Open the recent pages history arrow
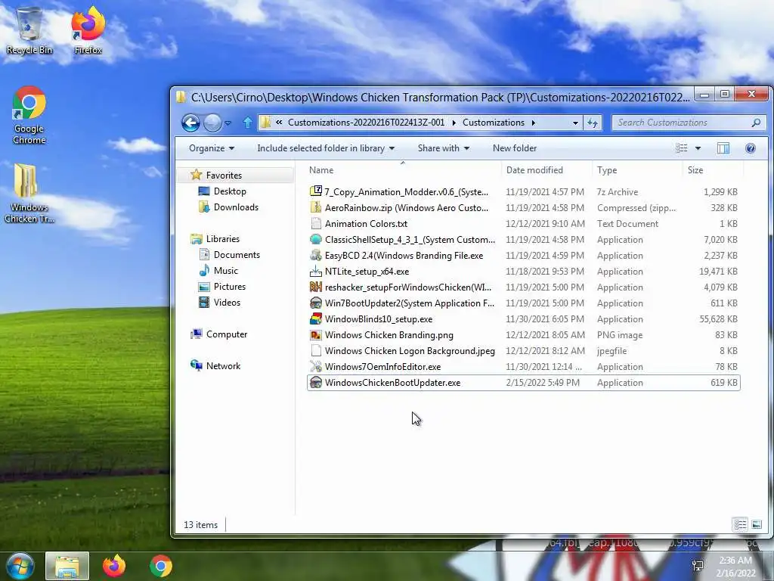This screenshot has height=581, width=774. [x=228, y=123]
